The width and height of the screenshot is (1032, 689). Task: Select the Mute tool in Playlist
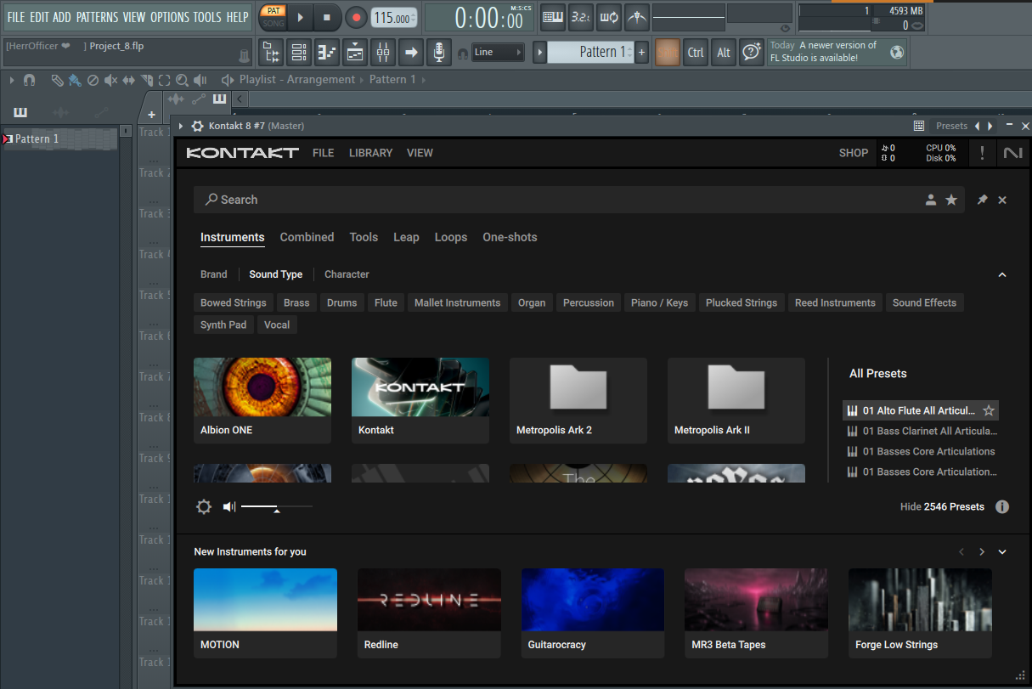(x=110, y=80)
